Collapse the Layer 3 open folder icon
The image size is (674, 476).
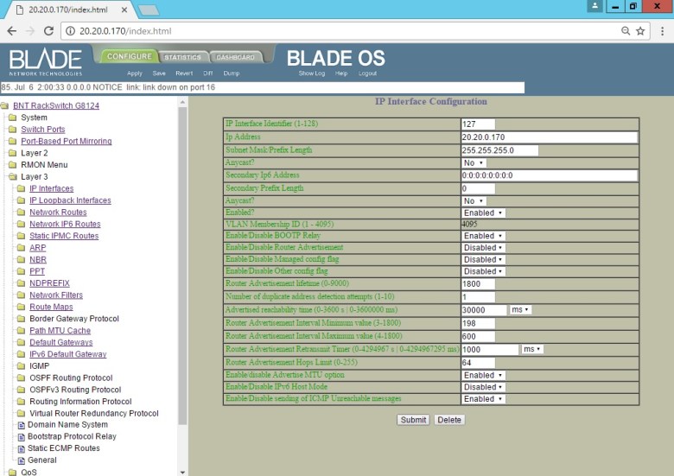(x=13, y=176)
